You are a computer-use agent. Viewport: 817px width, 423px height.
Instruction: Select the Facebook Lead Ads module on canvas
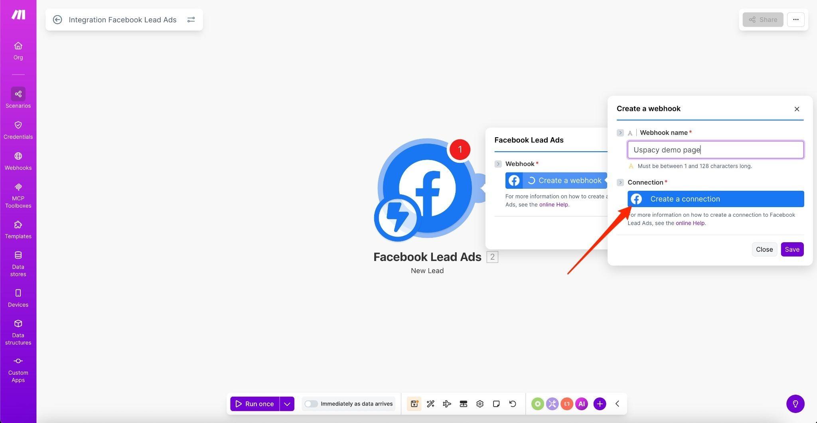[427, 188]
